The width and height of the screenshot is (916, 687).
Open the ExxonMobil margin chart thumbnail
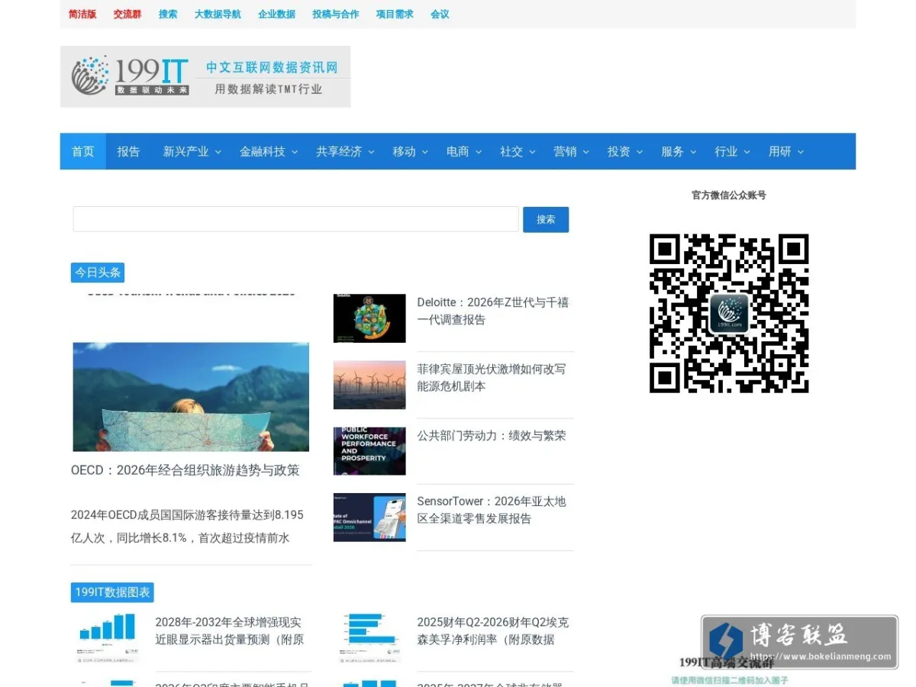[x=369, y=637]
